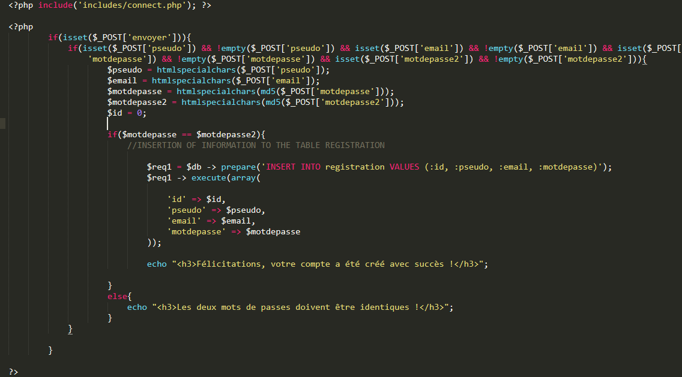
Task: Click the INSERT INTO keywords in the SQL string
Action: 293,167
